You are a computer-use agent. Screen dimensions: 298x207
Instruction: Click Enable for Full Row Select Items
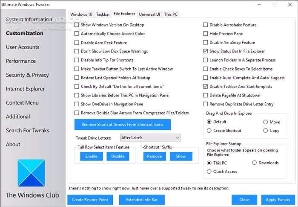[x=92, y=156]
